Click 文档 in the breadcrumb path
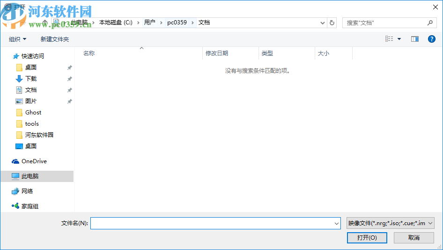The height and width of the screenshot is (250, 443). pyautogui.click(x=204, y=23)
